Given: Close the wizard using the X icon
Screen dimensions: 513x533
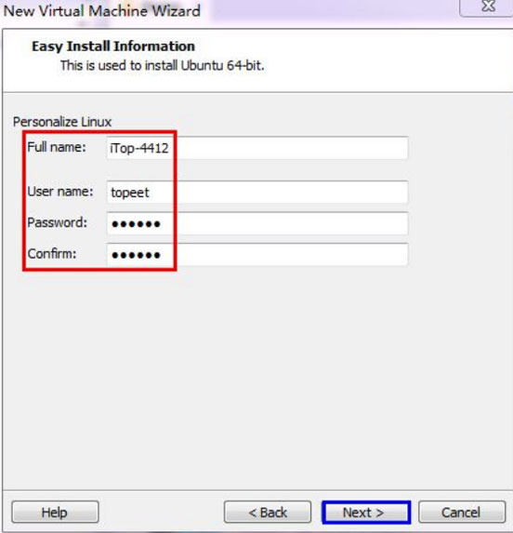Looking at the screenshot, I should tap(488, 7).
